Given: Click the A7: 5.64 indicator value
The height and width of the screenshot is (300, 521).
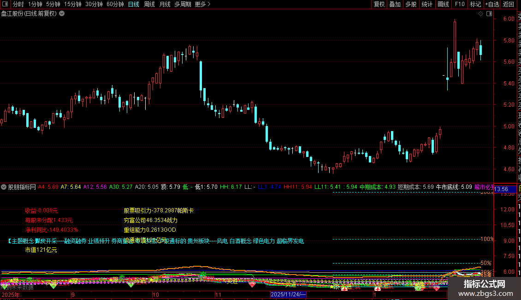Looking at the screenshot, I should click(71, 187).
